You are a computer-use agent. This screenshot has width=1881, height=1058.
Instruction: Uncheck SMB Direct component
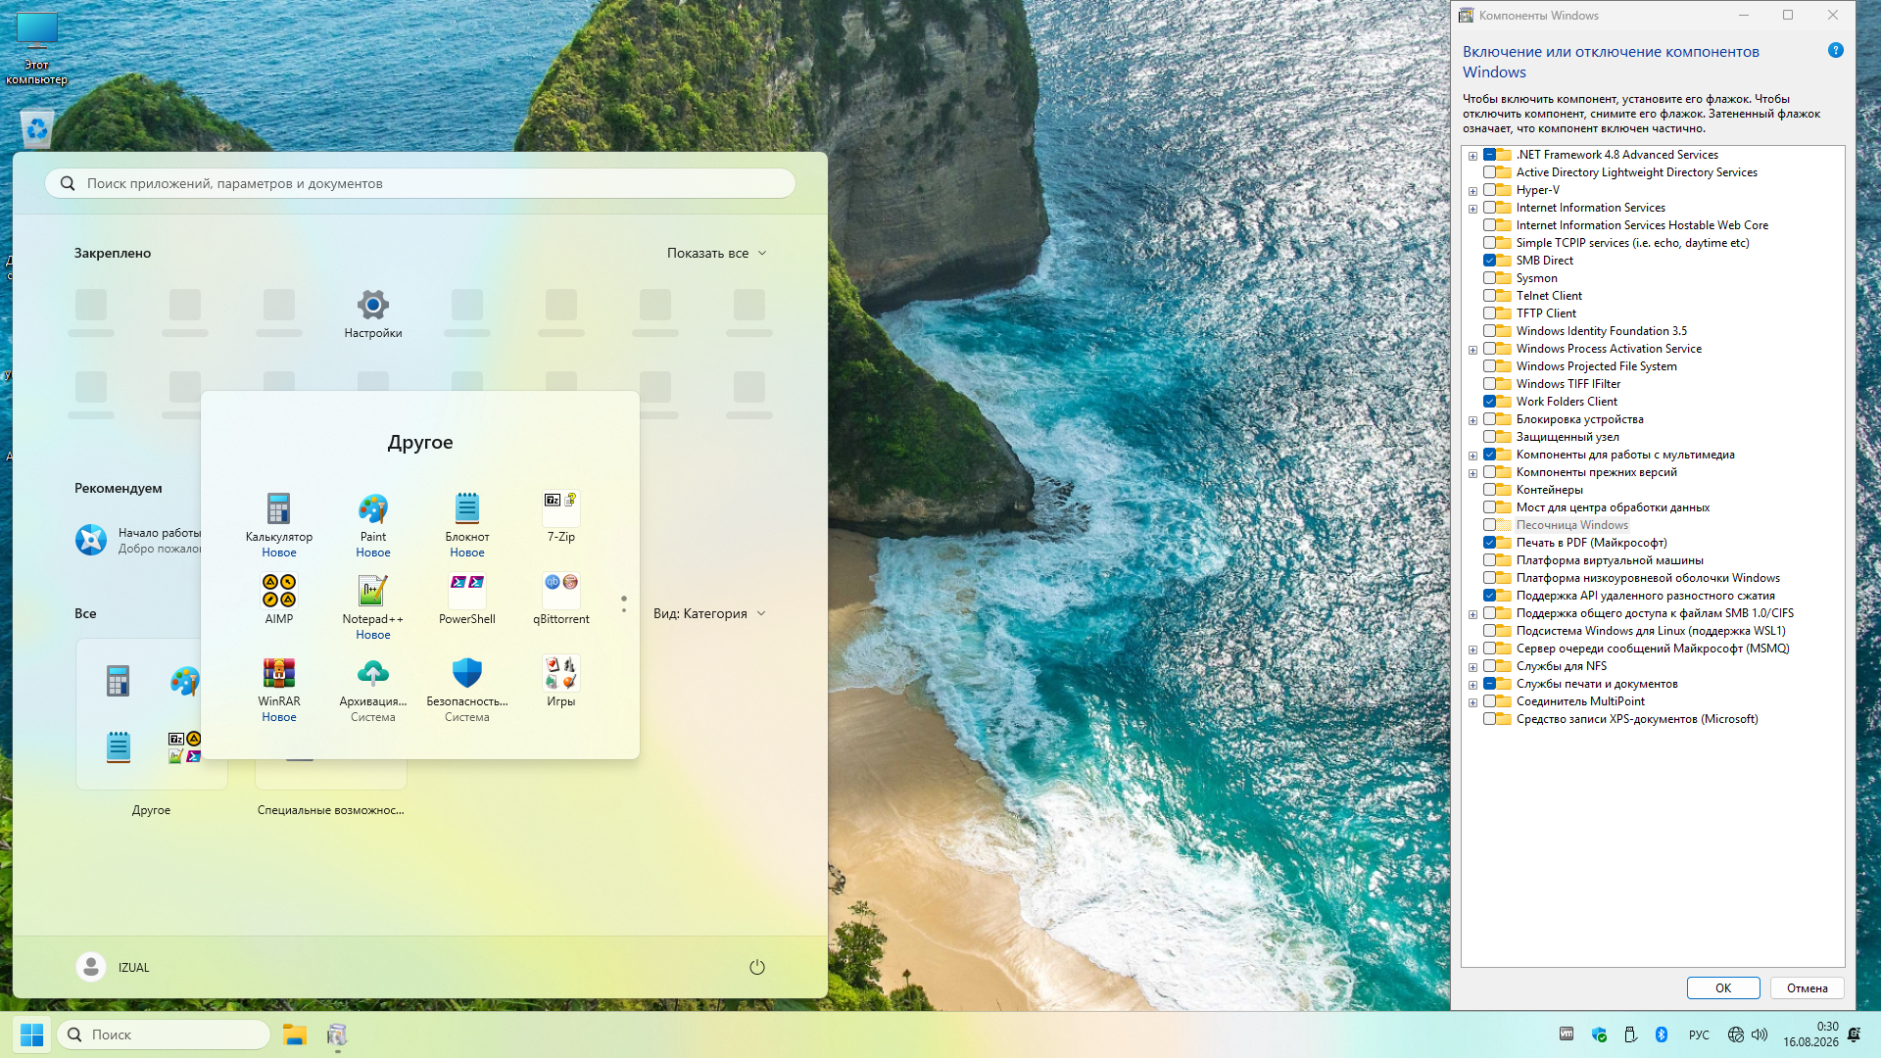click(1489, 261)
